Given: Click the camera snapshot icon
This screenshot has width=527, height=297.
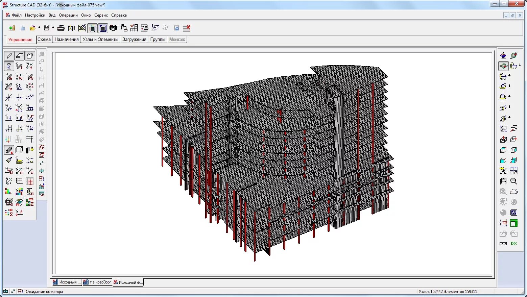Looking at the screenshot, I should 113,28.
